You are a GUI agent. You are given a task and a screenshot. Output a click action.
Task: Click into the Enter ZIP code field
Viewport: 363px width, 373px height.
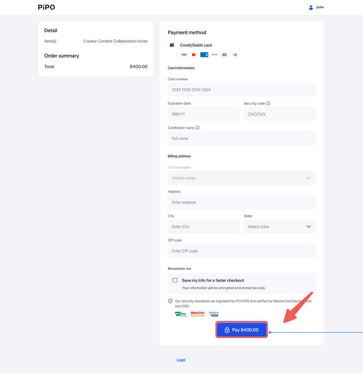(241, 251)
